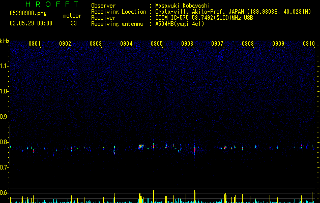Click the 0.8 kHz frequency label
The image size is (320, 203).
click(x=5, y=142)
